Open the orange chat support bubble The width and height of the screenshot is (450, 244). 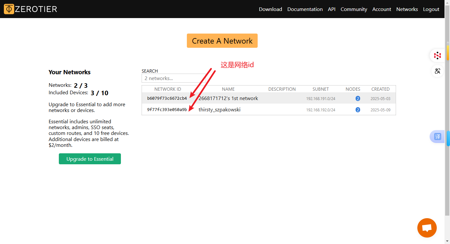[427, 228]
